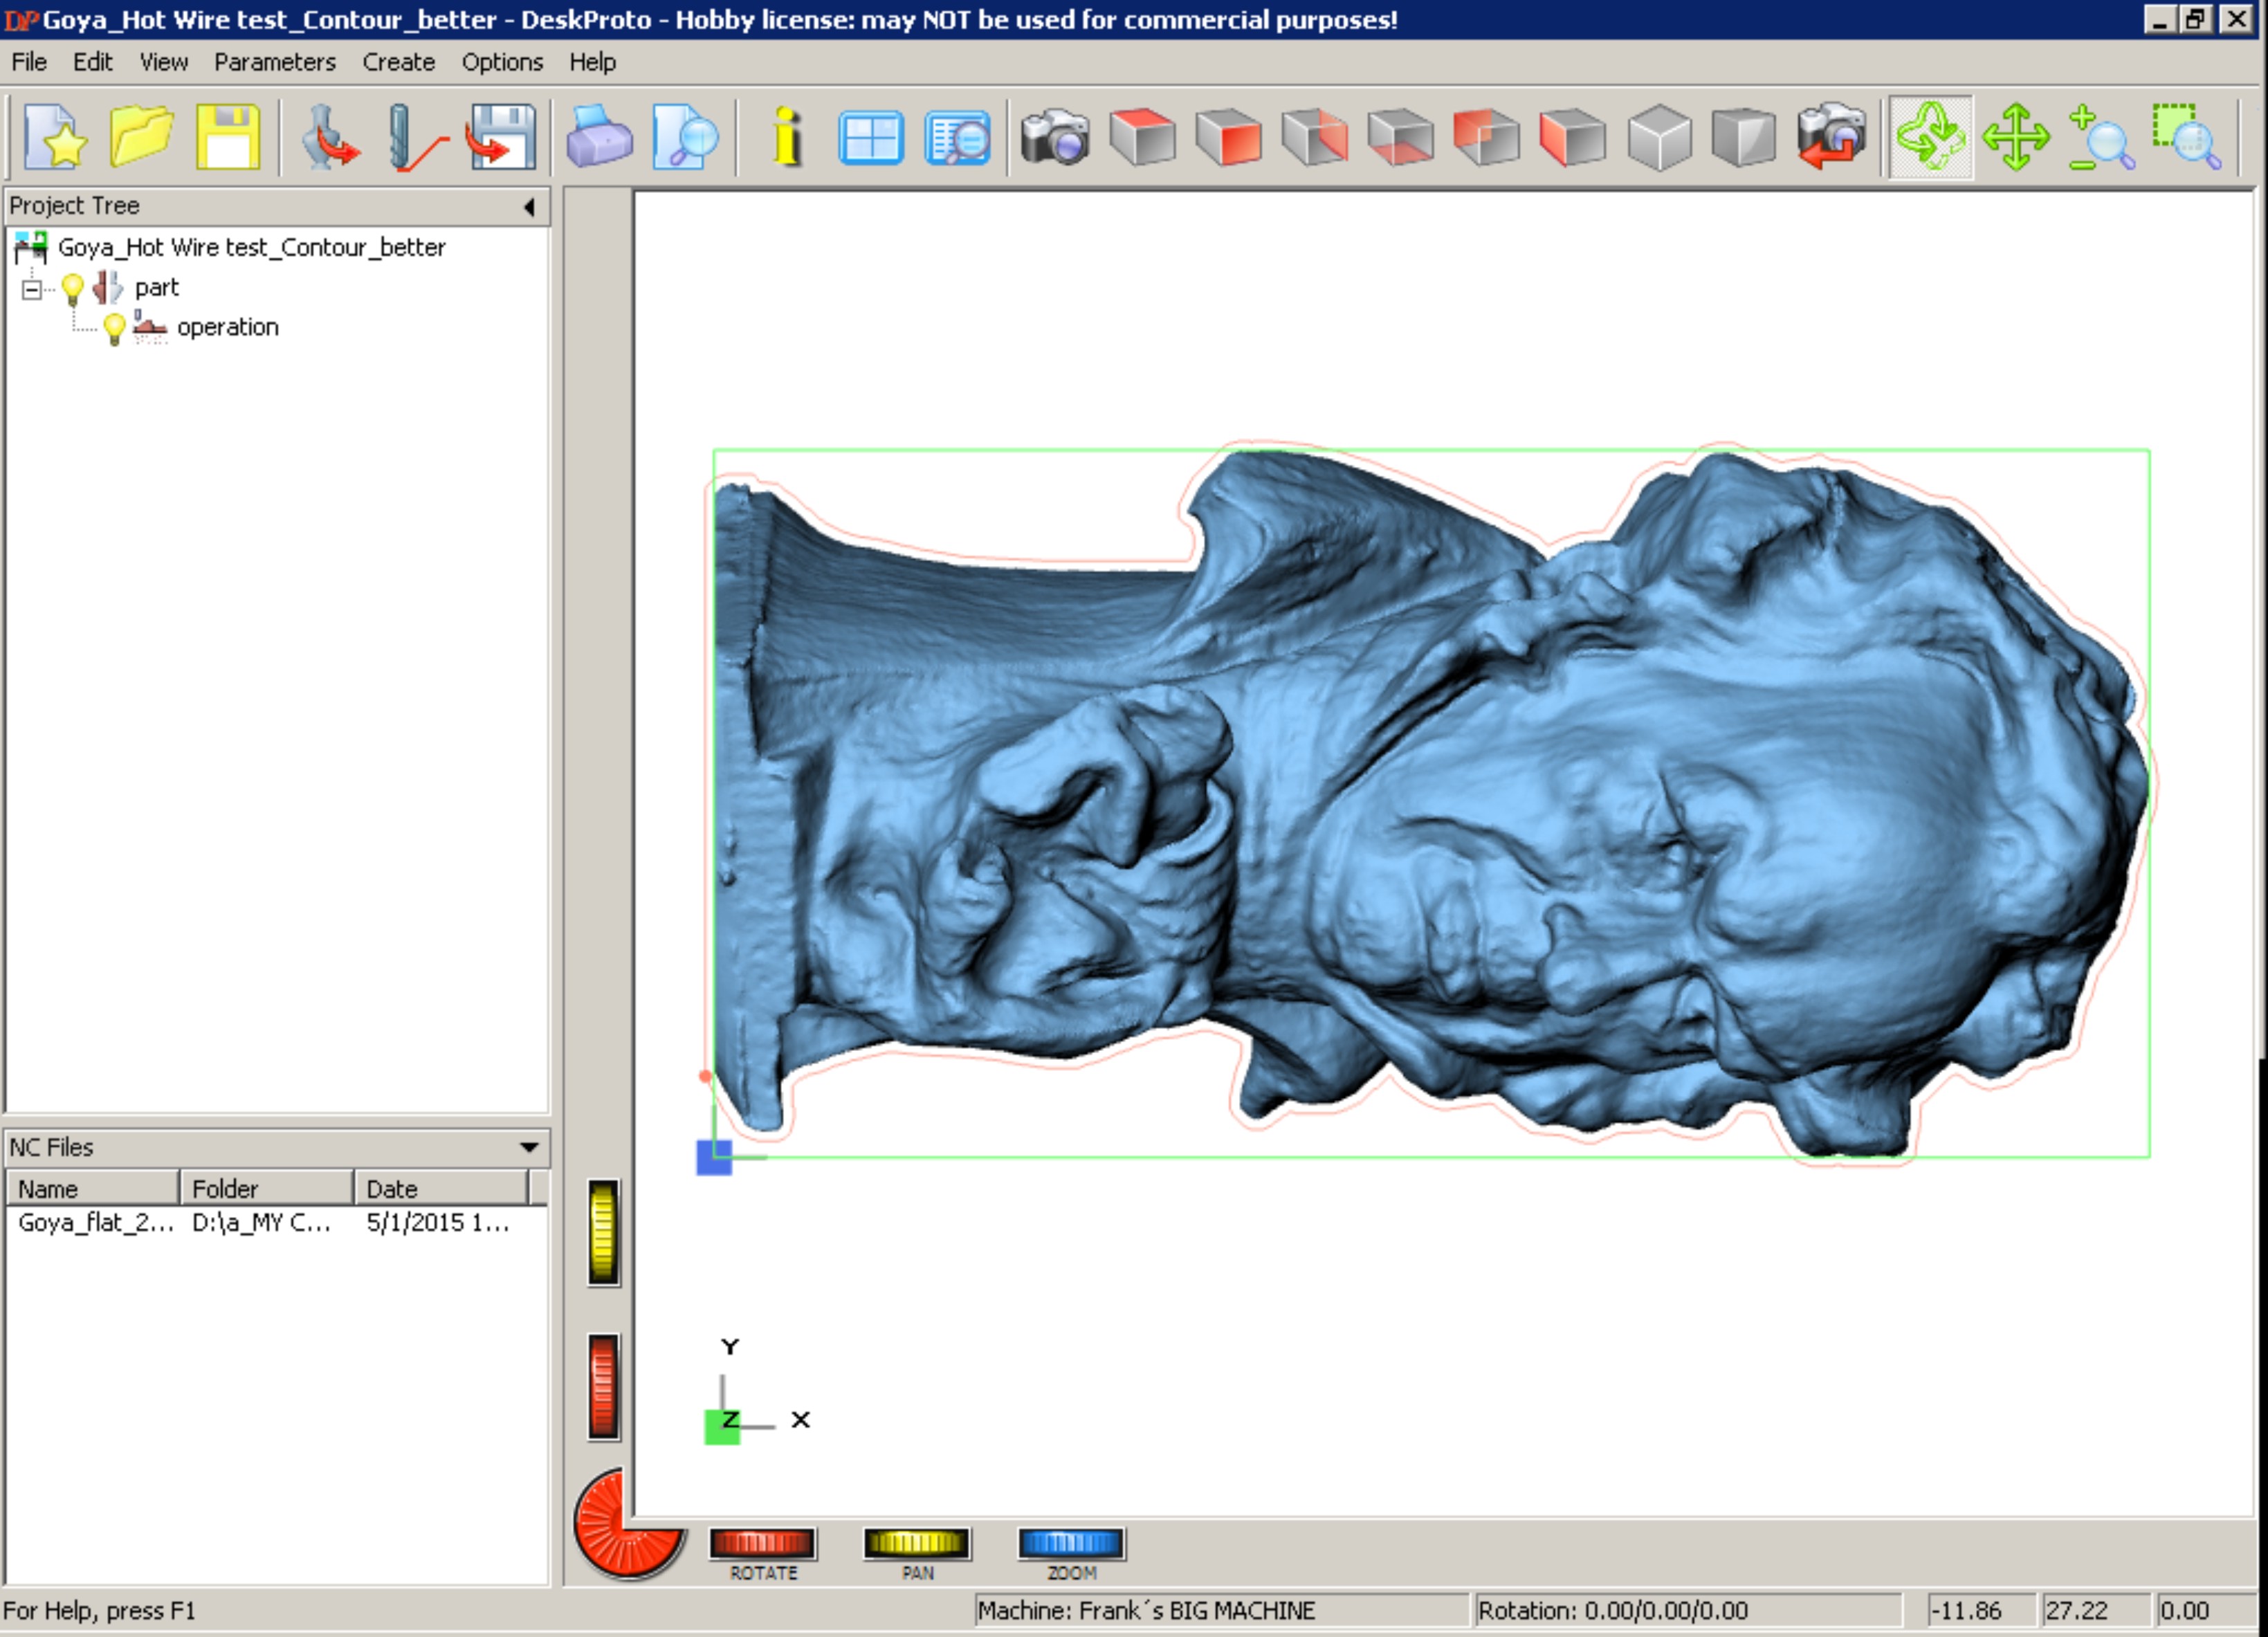
Task: Open the Parameters menu
Action: (x=274, y=62)
